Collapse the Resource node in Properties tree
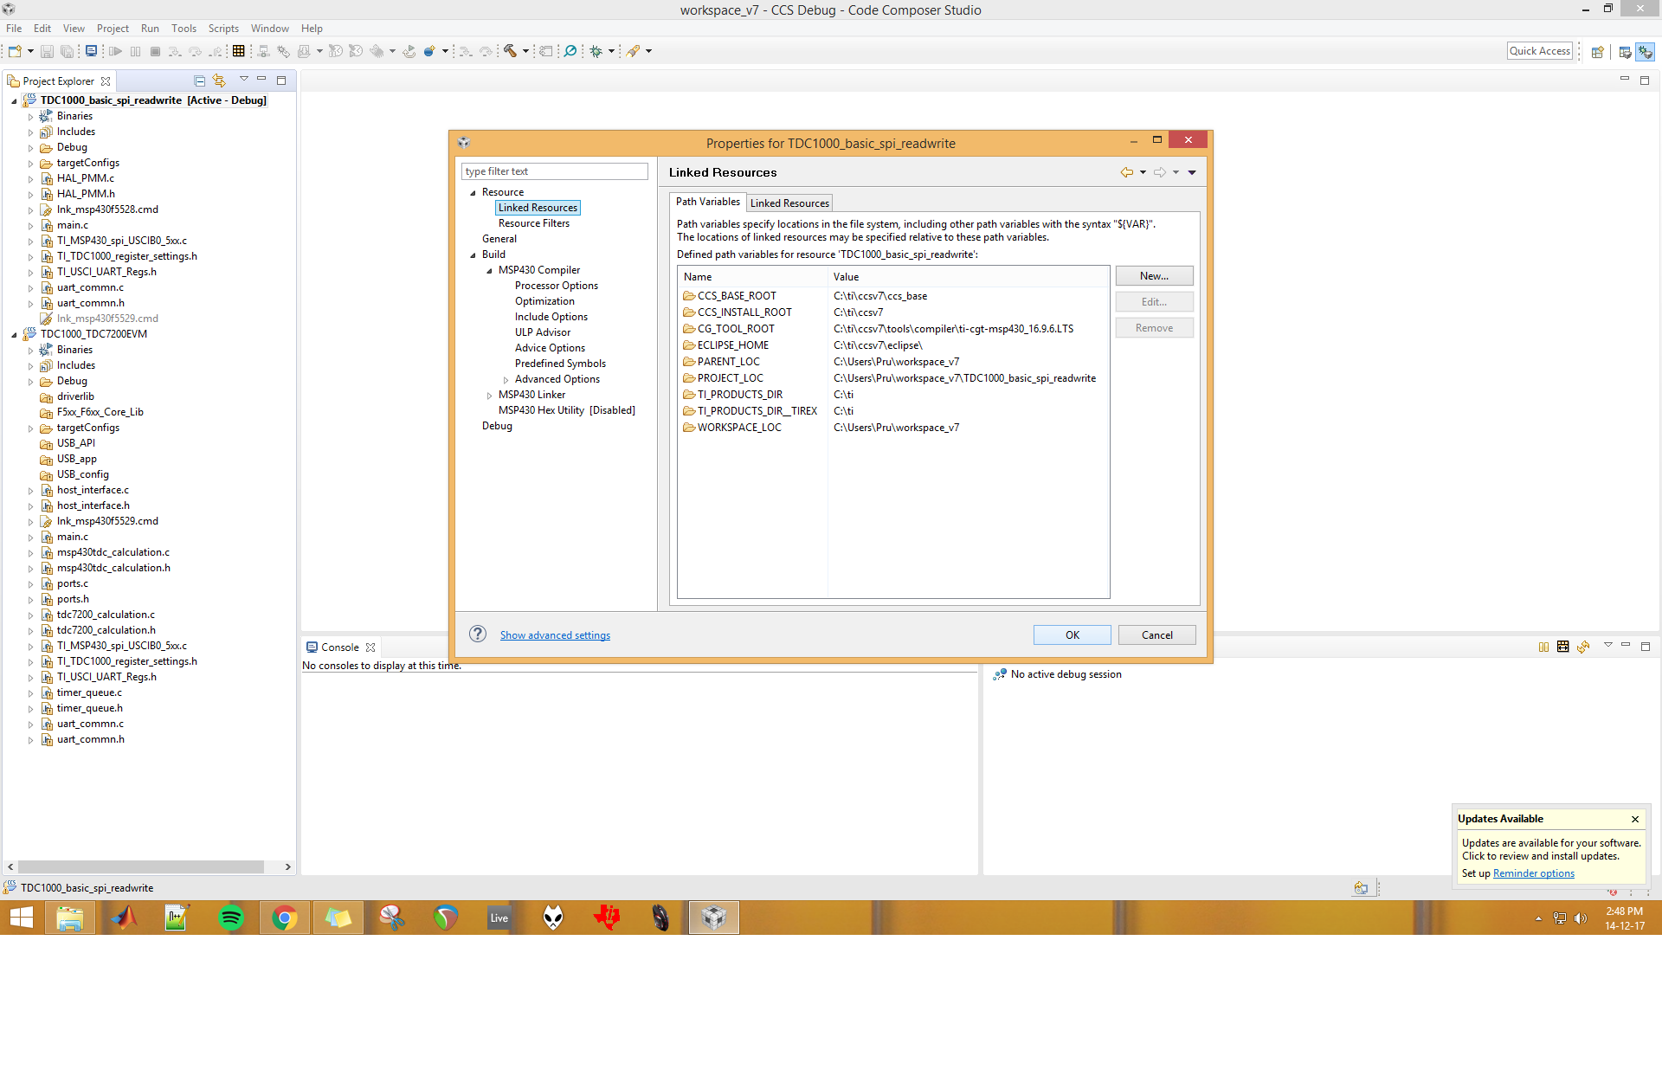This screenshot has height=1082, width=1662. 473,192
